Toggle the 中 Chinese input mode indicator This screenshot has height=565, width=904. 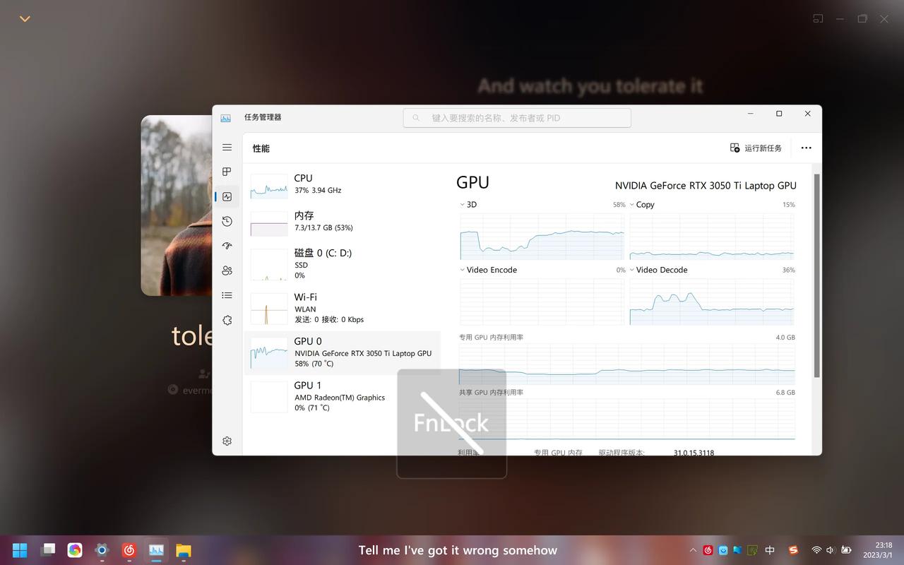770,550
